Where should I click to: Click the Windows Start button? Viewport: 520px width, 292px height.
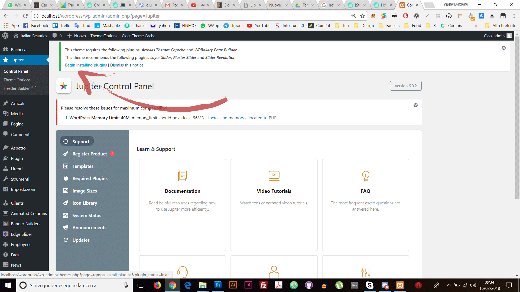(x=8, y=285)
